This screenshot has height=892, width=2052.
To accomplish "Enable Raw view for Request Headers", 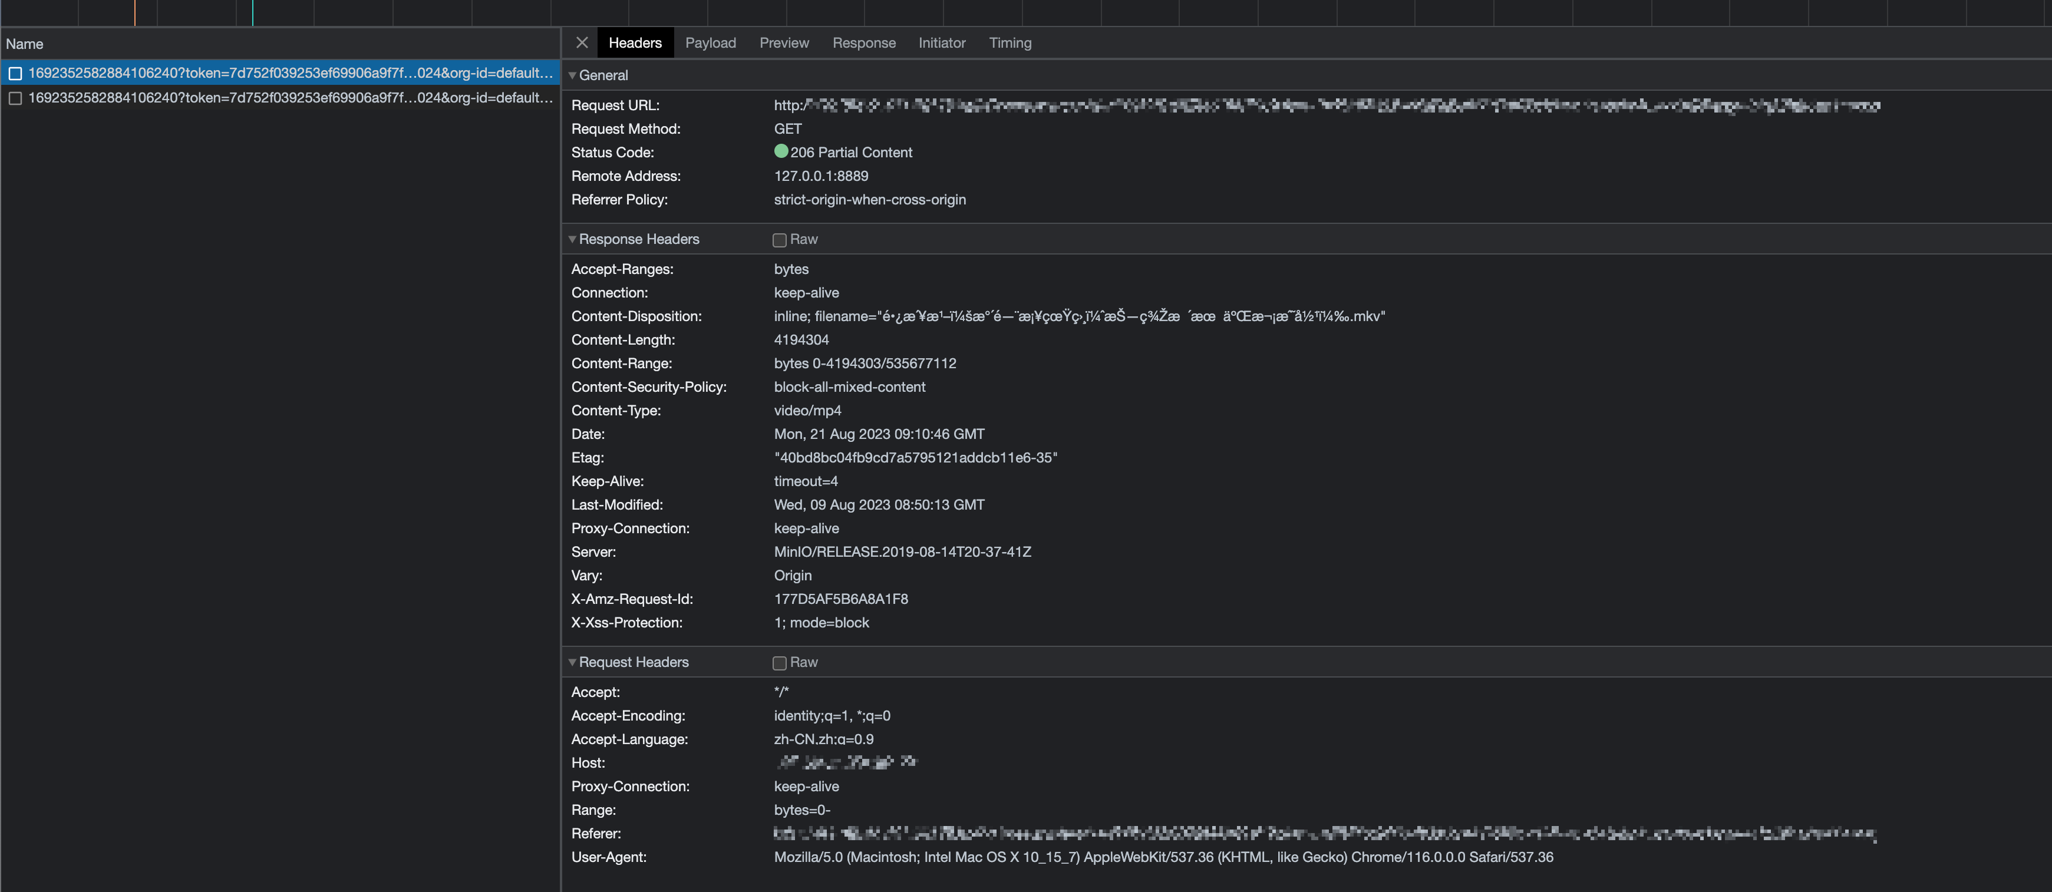I will click(780, 663).
